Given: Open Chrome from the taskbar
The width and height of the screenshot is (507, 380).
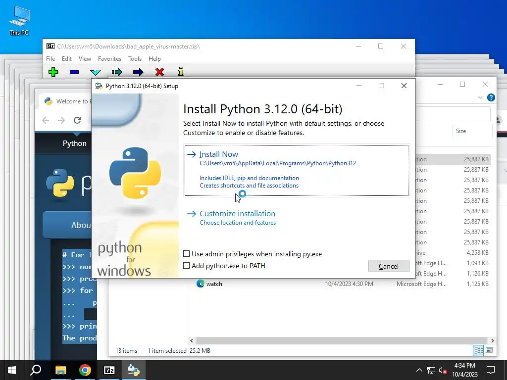Looking at the screenshot, I should 85,370.
